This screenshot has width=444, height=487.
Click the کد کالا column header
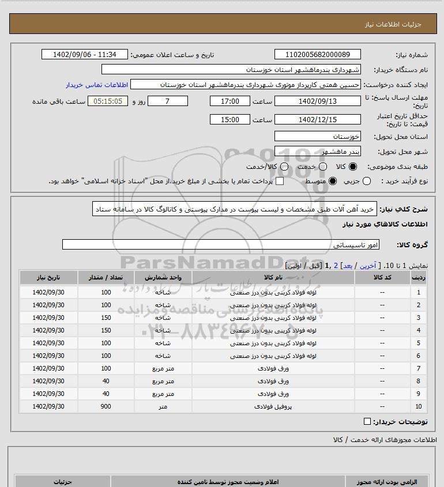382,277
